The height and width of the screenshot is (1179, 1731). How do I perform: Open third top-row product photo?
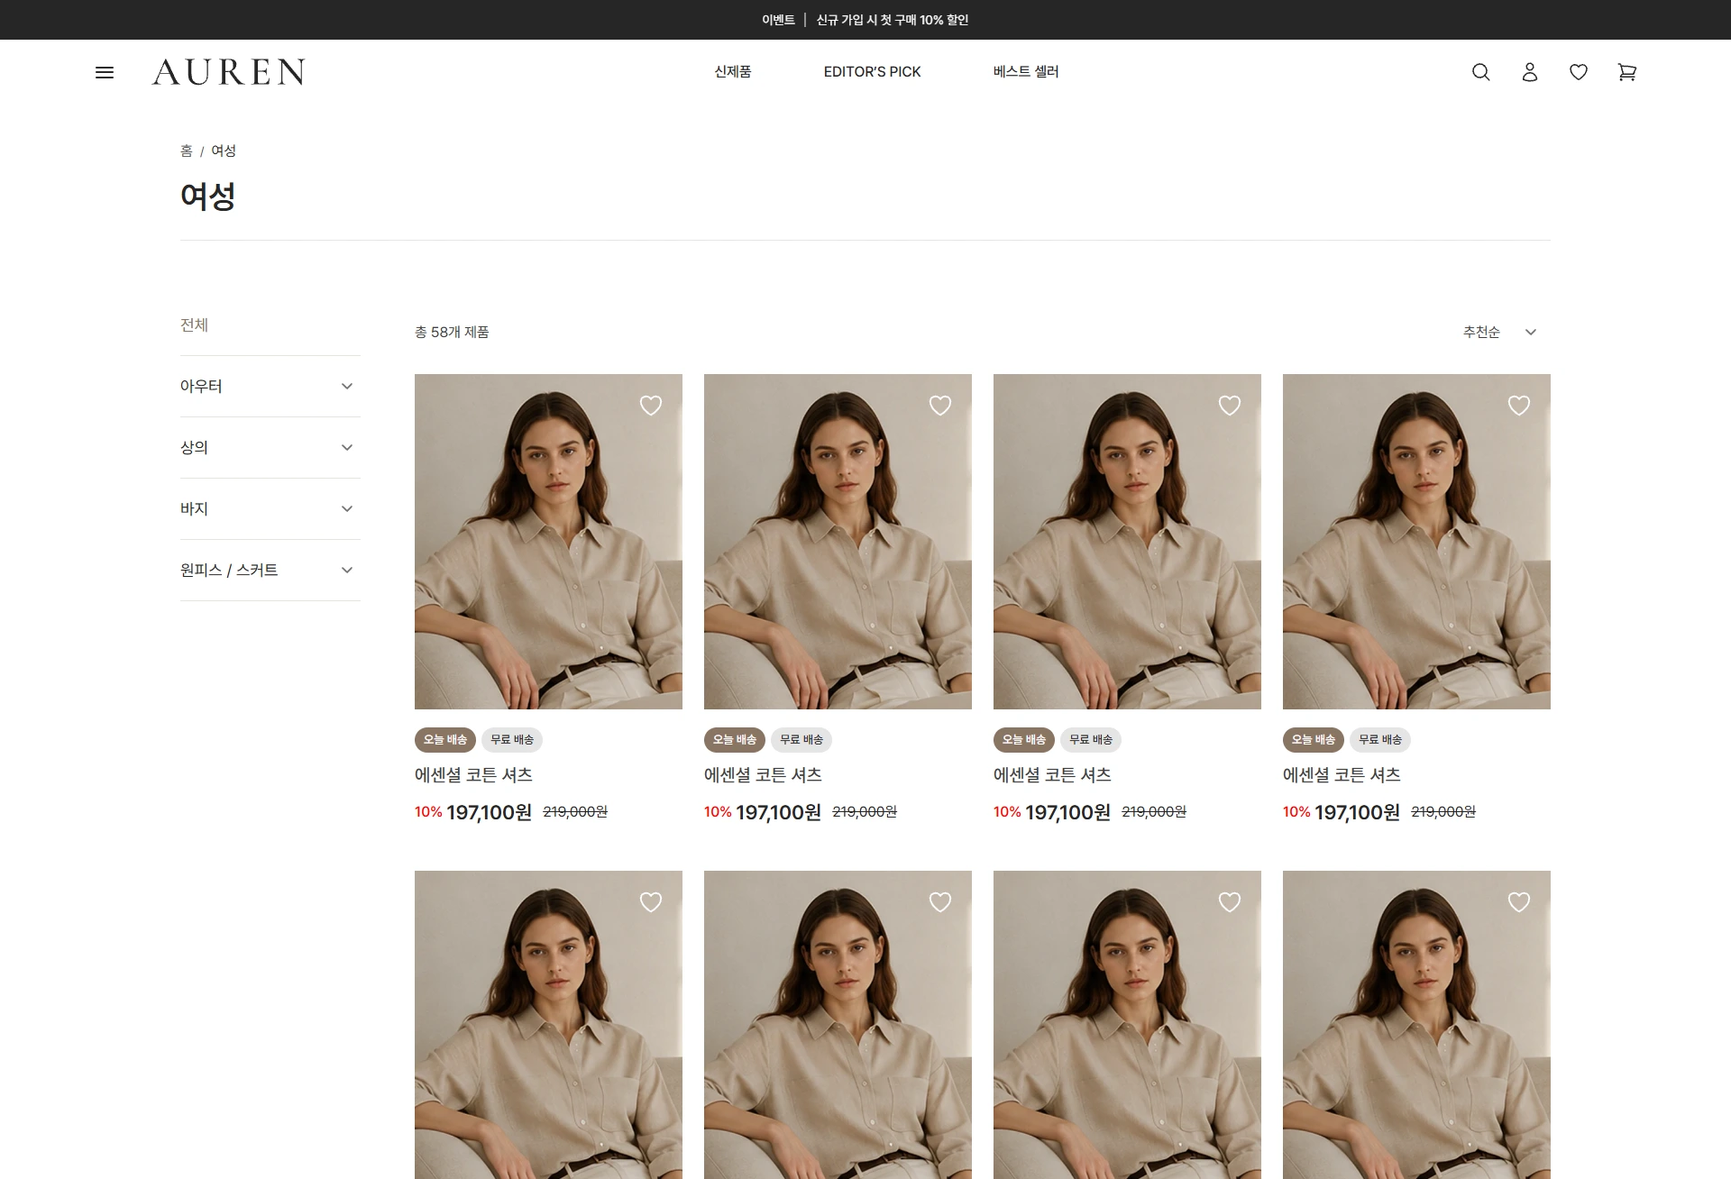pos(1127,542)
